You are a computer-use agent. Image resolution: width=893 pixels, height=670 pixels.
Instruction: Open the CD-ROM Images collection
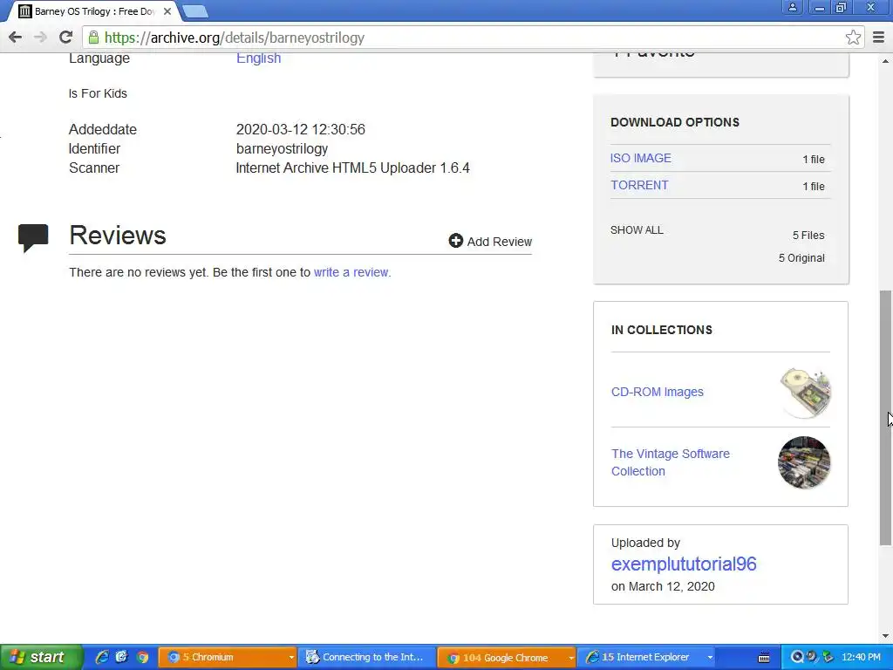coord(658,392)
